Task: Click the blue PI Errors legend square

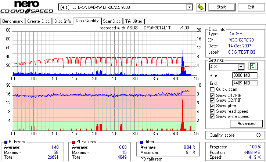Action: pyautogui.click(x=6, y=142)
